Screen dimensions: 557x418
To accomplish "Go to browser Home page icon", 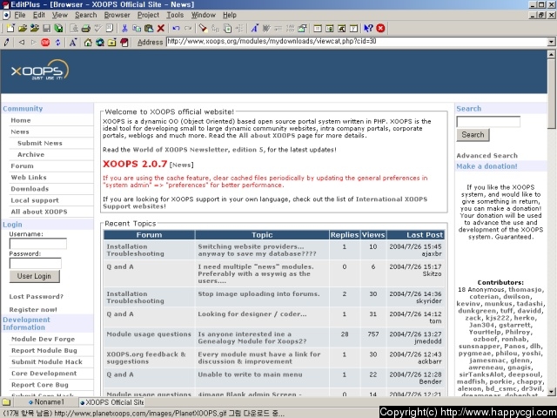I will [x=88, y=43].
